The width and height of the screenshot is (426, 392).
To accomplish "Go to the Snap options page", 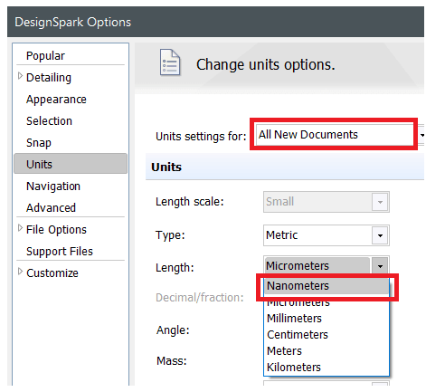I will (39, 143).
